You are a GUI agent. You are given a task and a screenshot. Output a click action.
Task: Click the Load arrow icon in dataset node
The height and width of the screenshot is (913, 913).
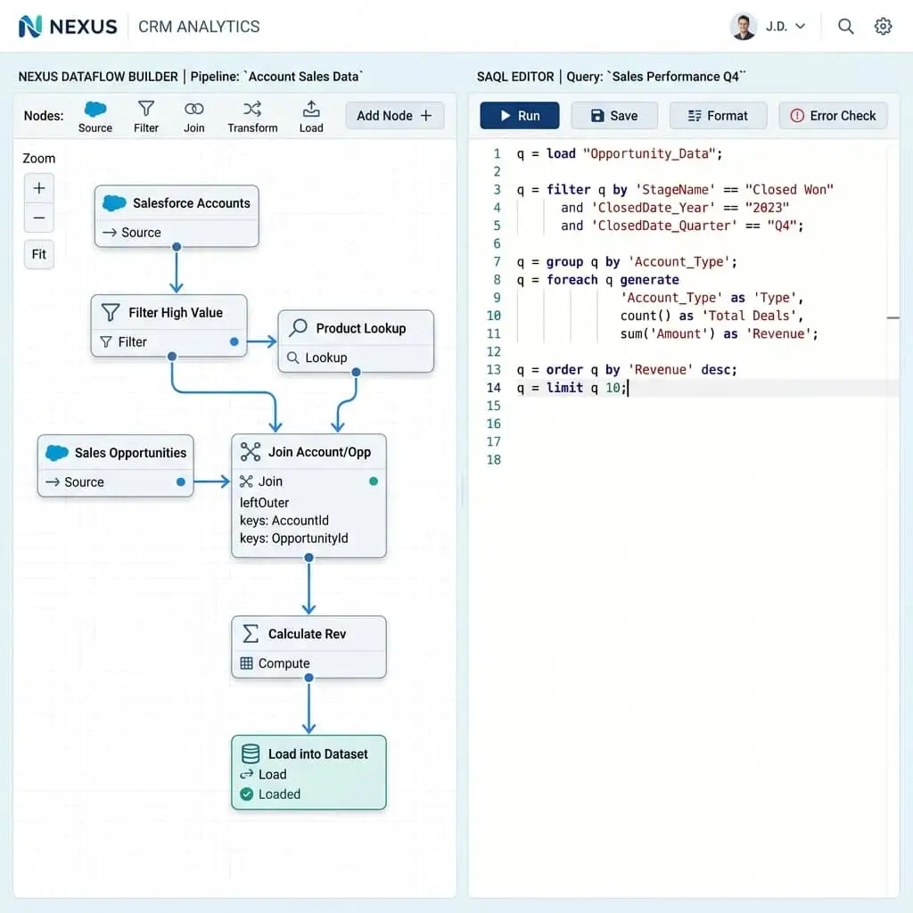pos(246,775)
